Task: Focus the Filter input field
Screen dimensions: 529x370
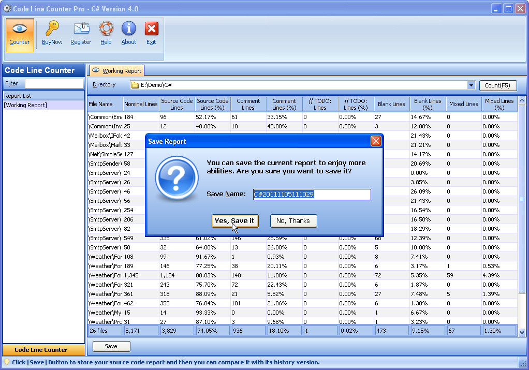Action: point(54,84)
